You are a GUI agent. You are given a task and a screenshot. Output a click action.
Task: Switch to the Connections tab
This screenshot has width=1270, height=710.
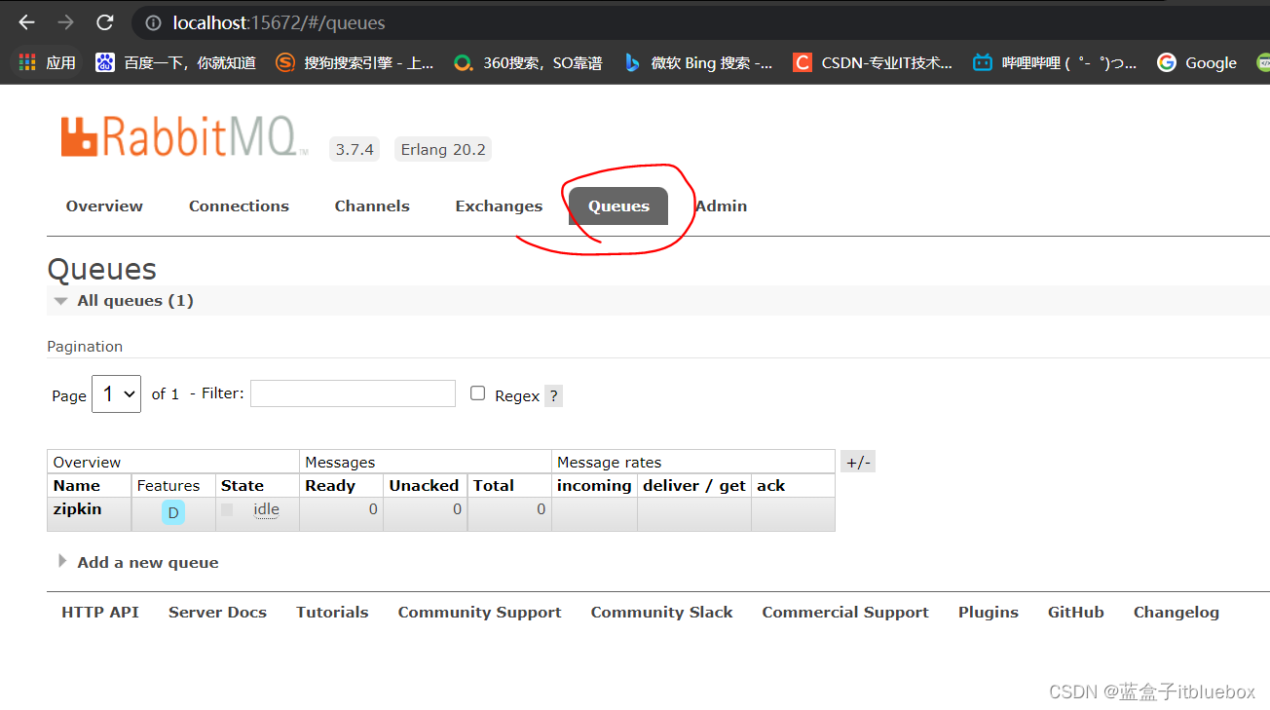coord(239,206)
